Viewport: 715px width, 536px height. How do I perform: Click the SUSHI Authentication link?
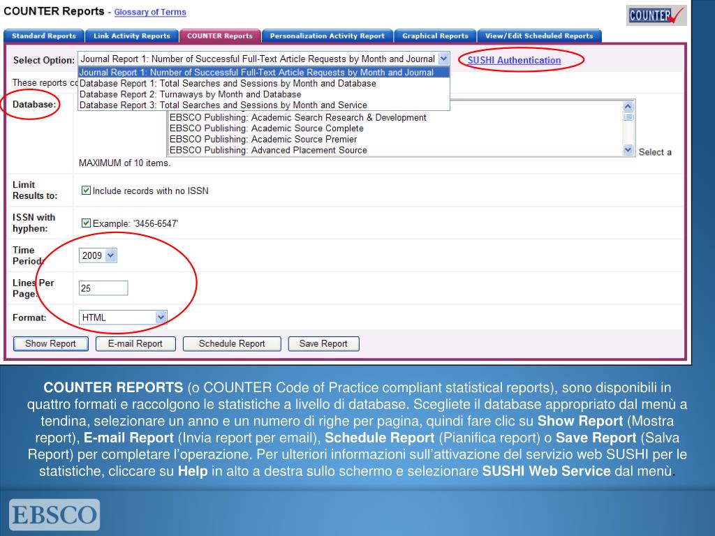[514, 60]
